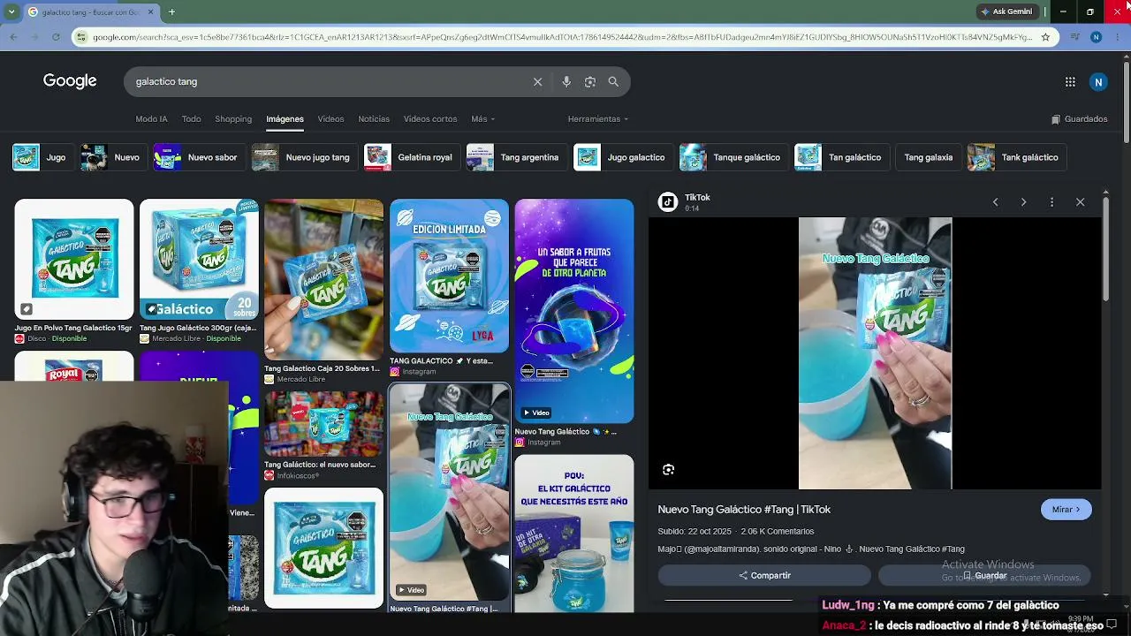1131x636 pixels.
Task: Click the 'Subido: 22 oct 2025' text
Action: coord(695,532)
